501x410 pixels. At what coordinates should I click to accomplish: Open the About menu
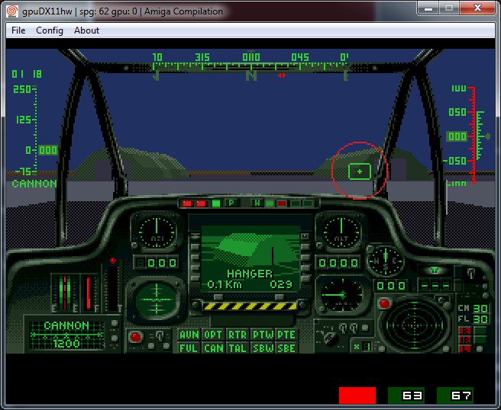(x=86, y=30)
